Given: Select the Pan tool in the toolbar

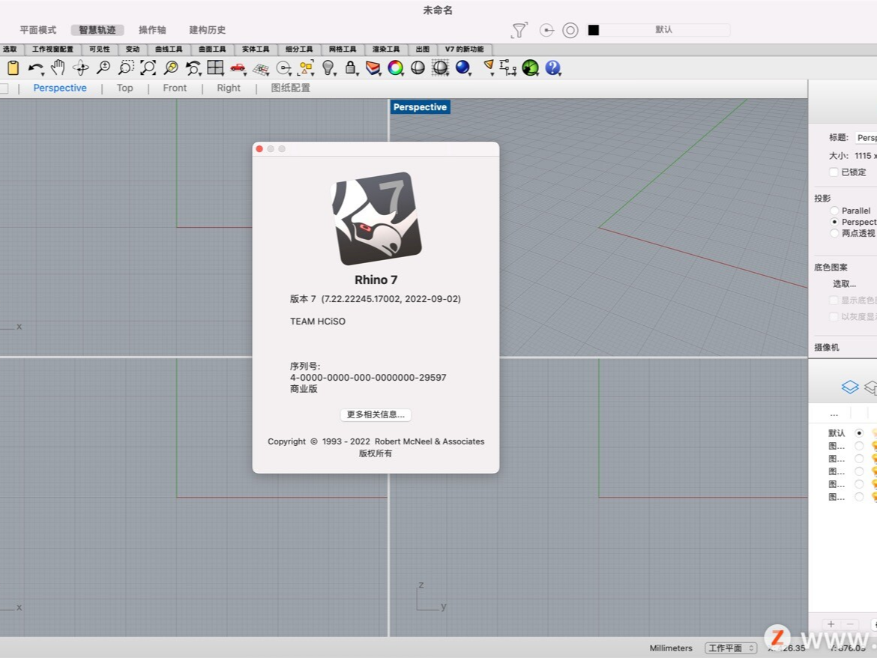Looking at the screenshot, I should 58,68.
